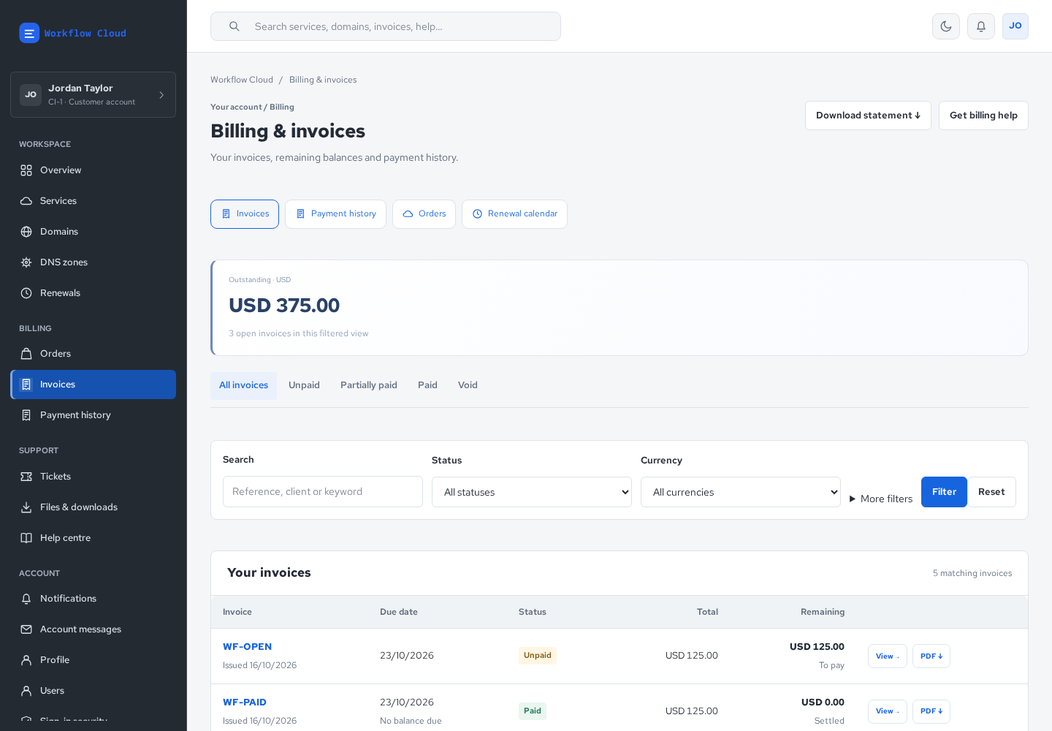Open the WF-OPEN invoice link

click(247, 647)
